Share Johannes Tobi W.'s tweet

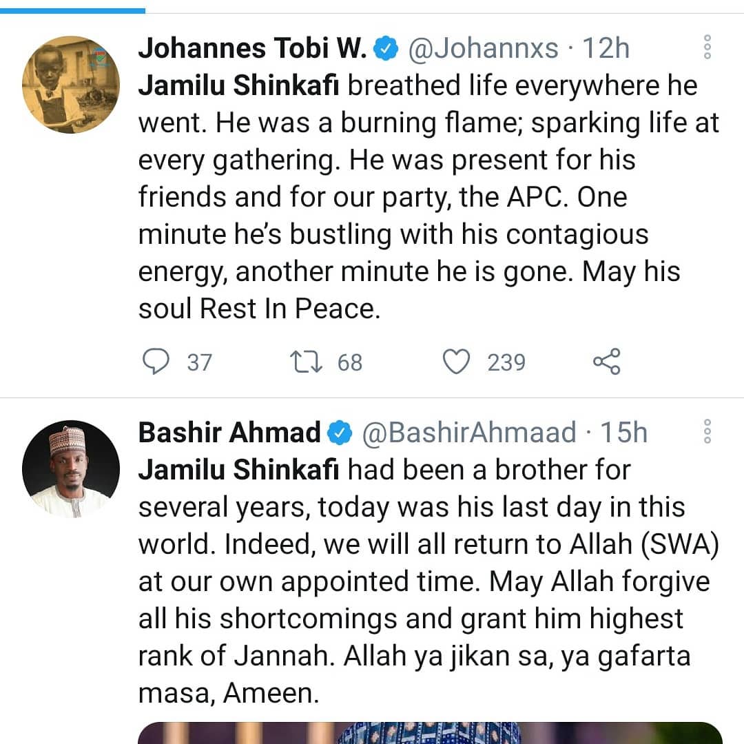coord(606,362)
